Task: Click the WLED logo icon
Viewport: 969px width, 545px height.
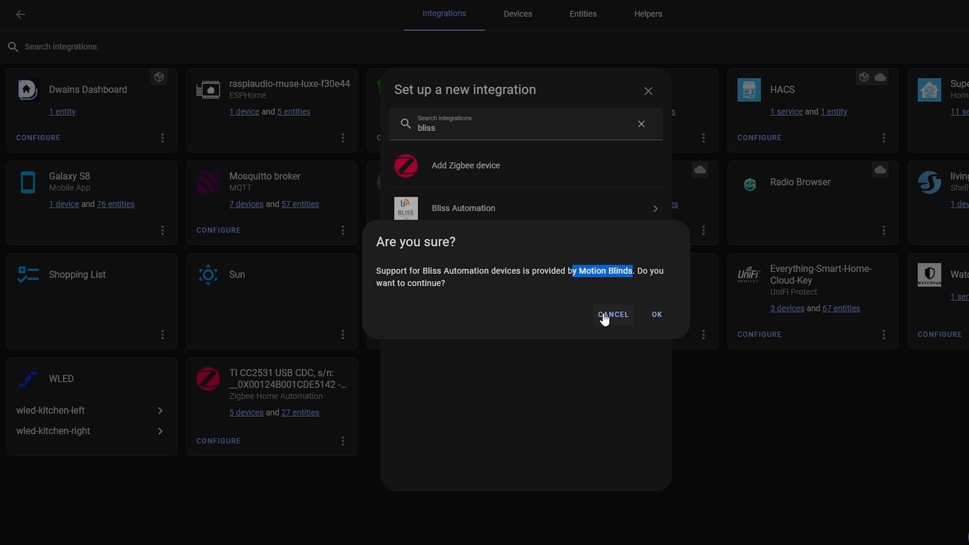Action: coord(28,379)
